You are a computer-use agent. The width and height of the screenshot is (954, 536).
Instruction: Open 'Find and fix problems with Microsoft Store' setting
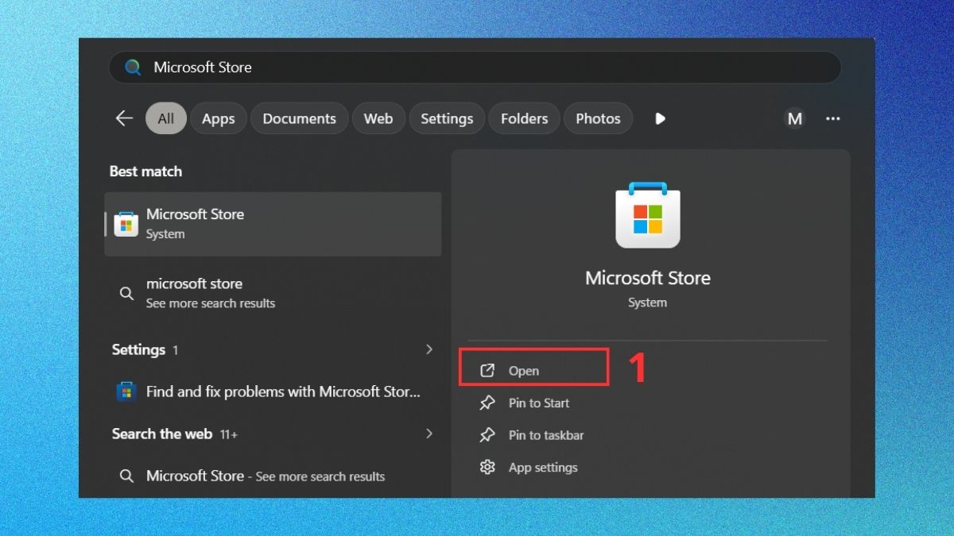click(x=273, y=391)
